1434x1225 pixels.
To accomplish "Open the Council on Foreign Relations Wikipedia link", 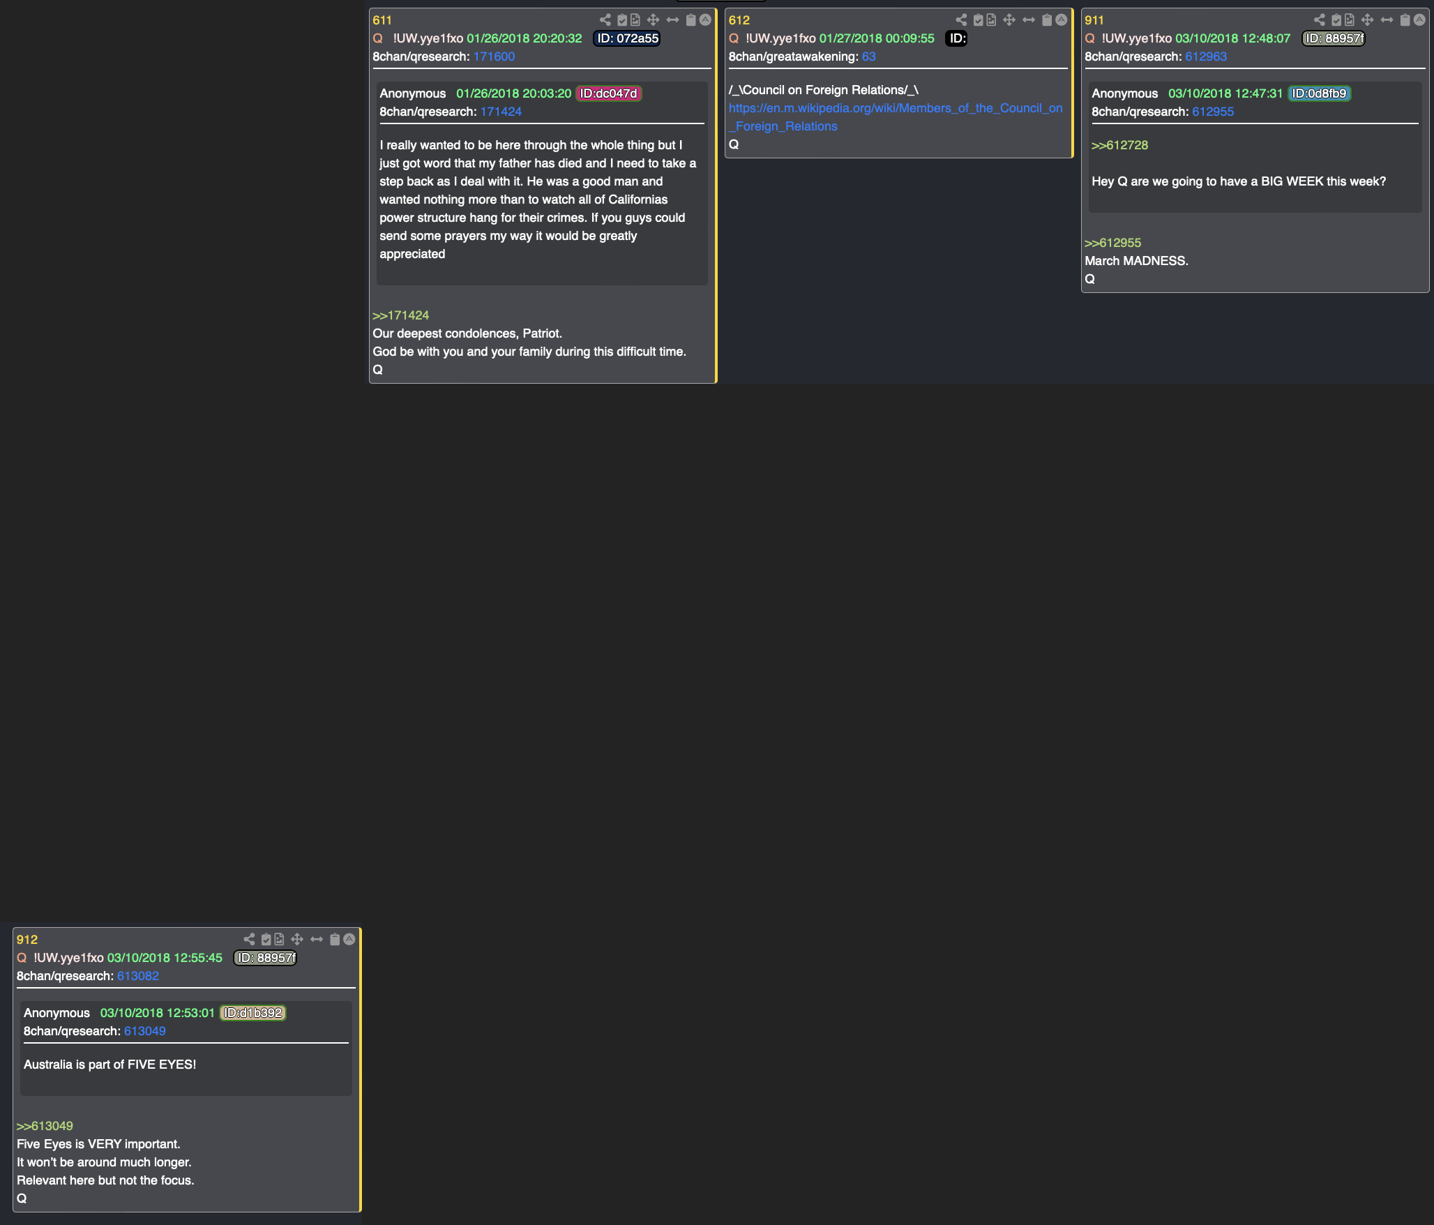I will coord(896,117).
